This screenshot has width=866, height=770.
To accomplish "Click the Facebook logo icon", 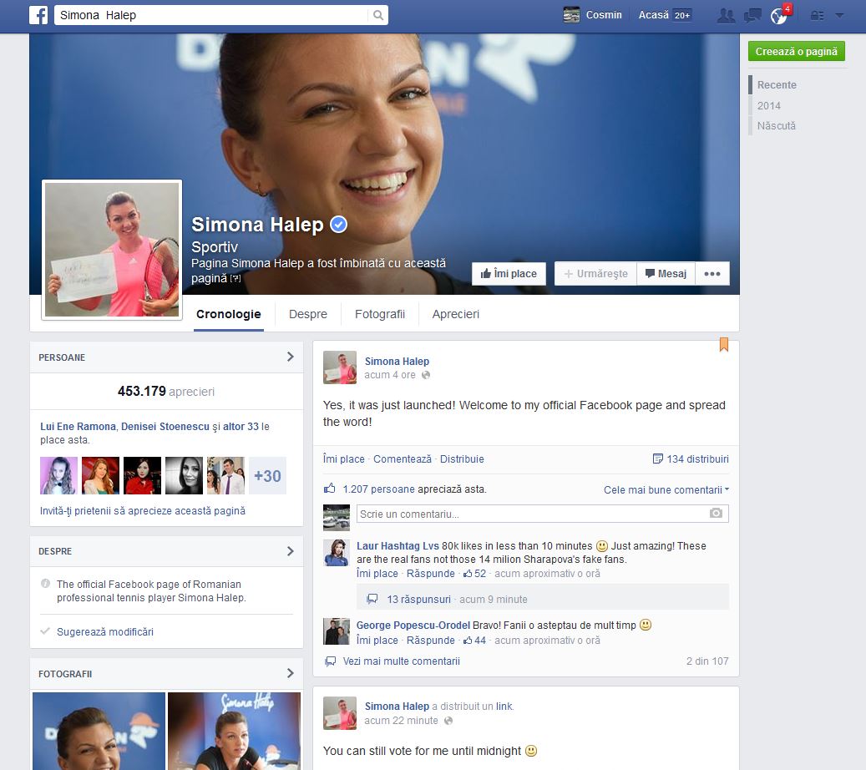I will (38, 15).
